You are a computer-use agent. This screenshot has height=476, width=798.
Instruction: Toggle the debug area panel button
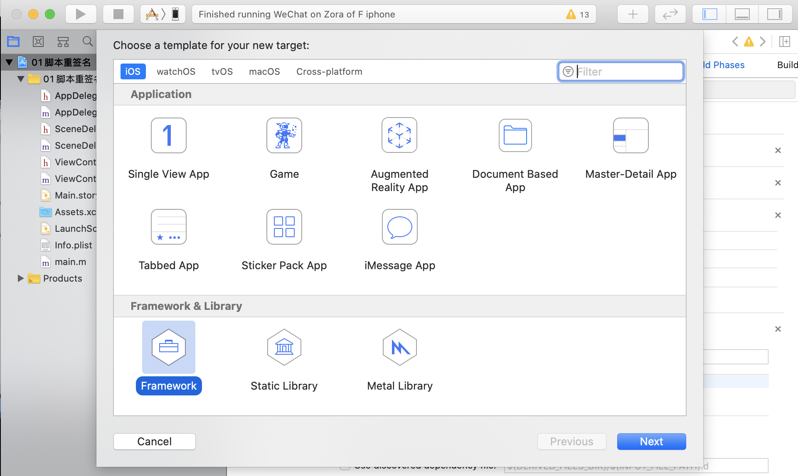coord(742,14)
